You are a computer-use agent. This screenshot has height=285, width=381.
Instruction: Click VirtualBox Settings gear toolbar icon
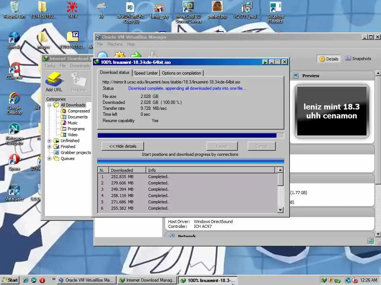(119, 55)
